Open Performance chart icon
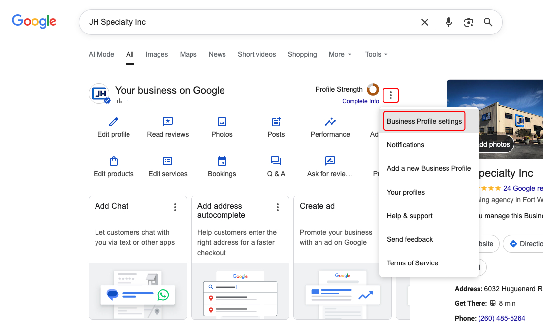This screenshot has height=327, width=543. [x=330, y=122]
